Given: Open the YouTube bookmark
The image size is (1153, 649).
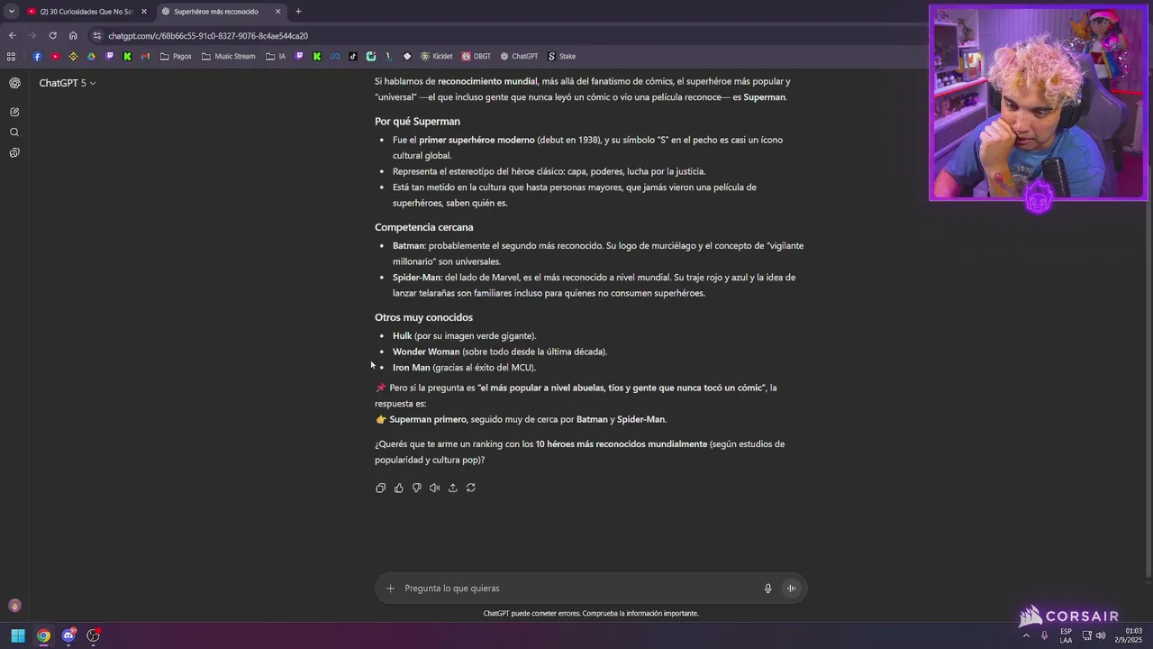Looking at the screenshot, I should [x=55, y=56].
